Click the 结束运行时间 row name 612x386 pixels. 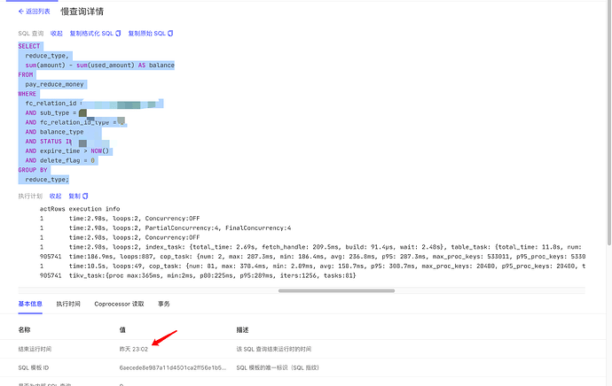(x=35, y=349)
